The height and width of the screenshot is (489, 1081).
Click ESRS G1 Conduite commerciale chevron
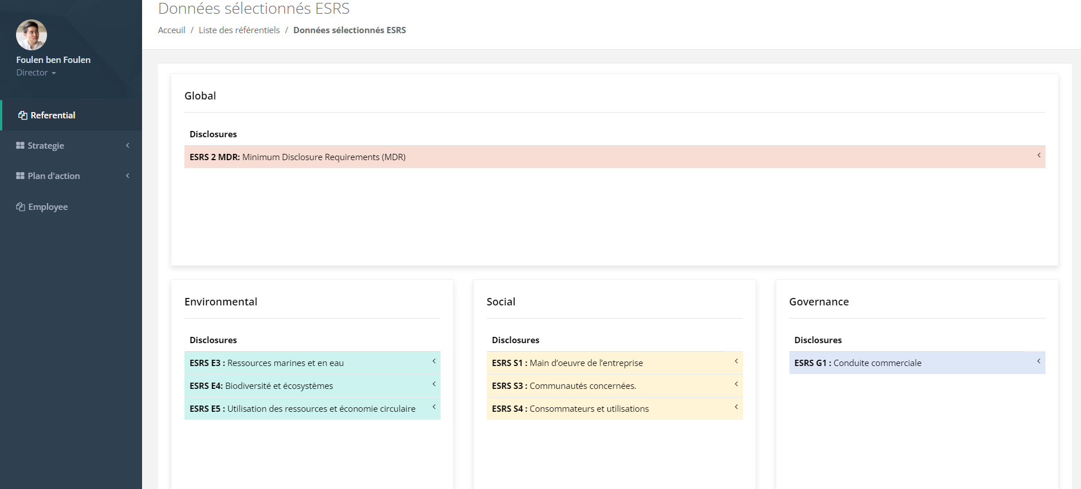[x=1039, y=361]
